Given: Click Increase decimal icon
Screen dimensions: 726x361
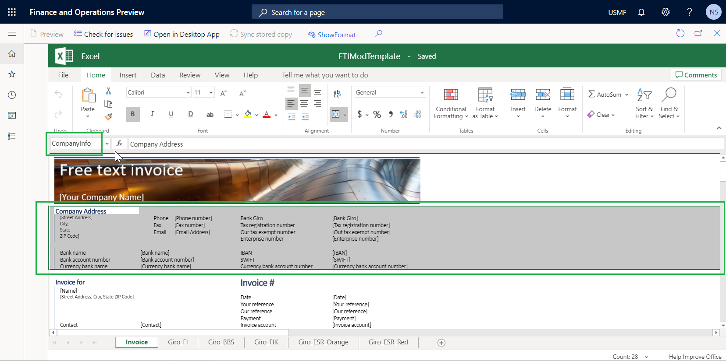Looking at the screenshot, I should tap(404, 114).
